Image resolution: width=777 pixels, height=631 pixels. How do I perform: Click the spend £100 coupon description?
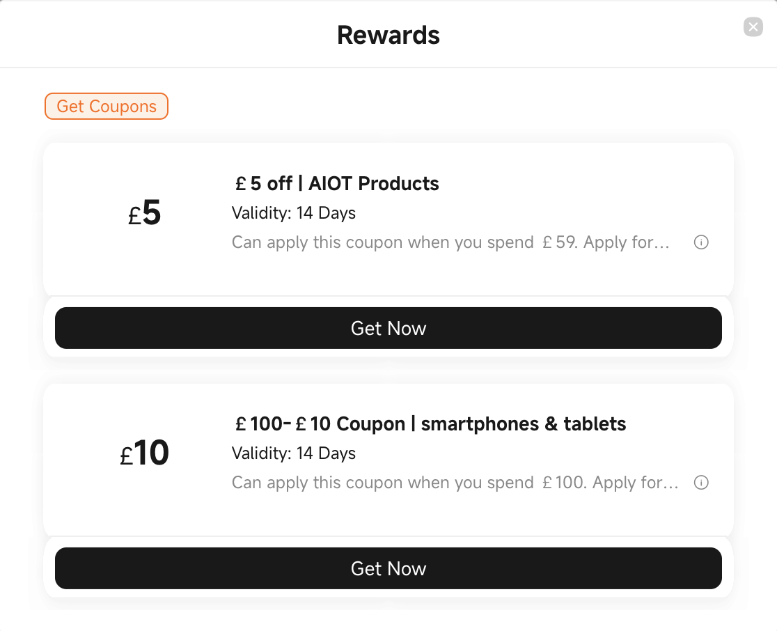[x=455, y=482]
